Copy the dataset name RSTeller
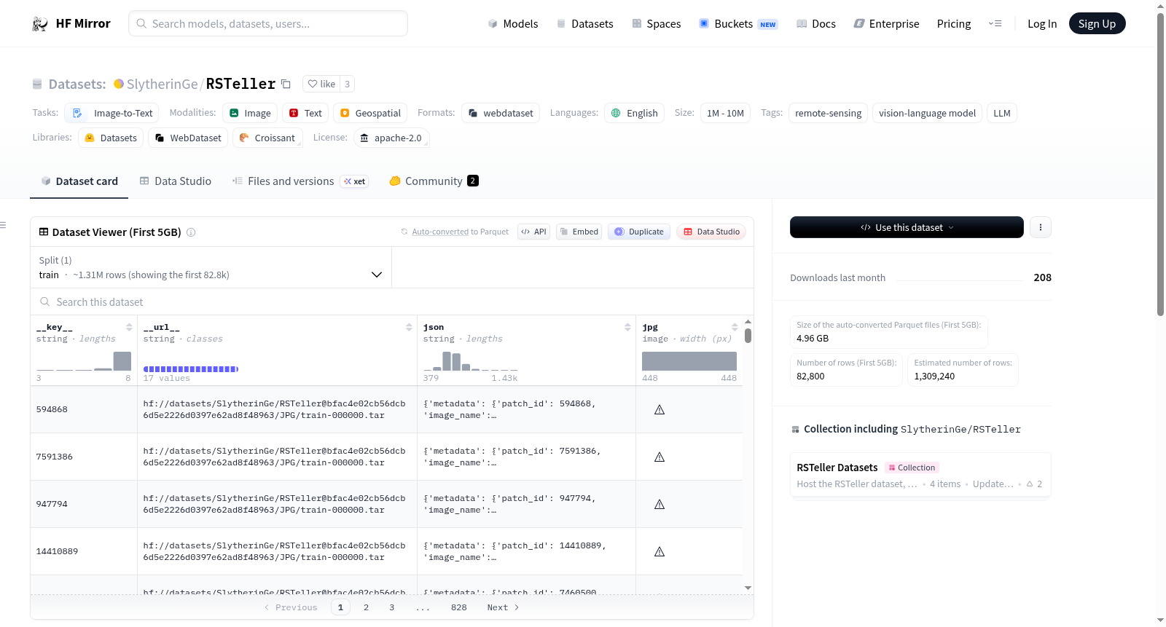Image resolution: width=1166 pixels, height=627 pixels. click(x=286, y=84)
